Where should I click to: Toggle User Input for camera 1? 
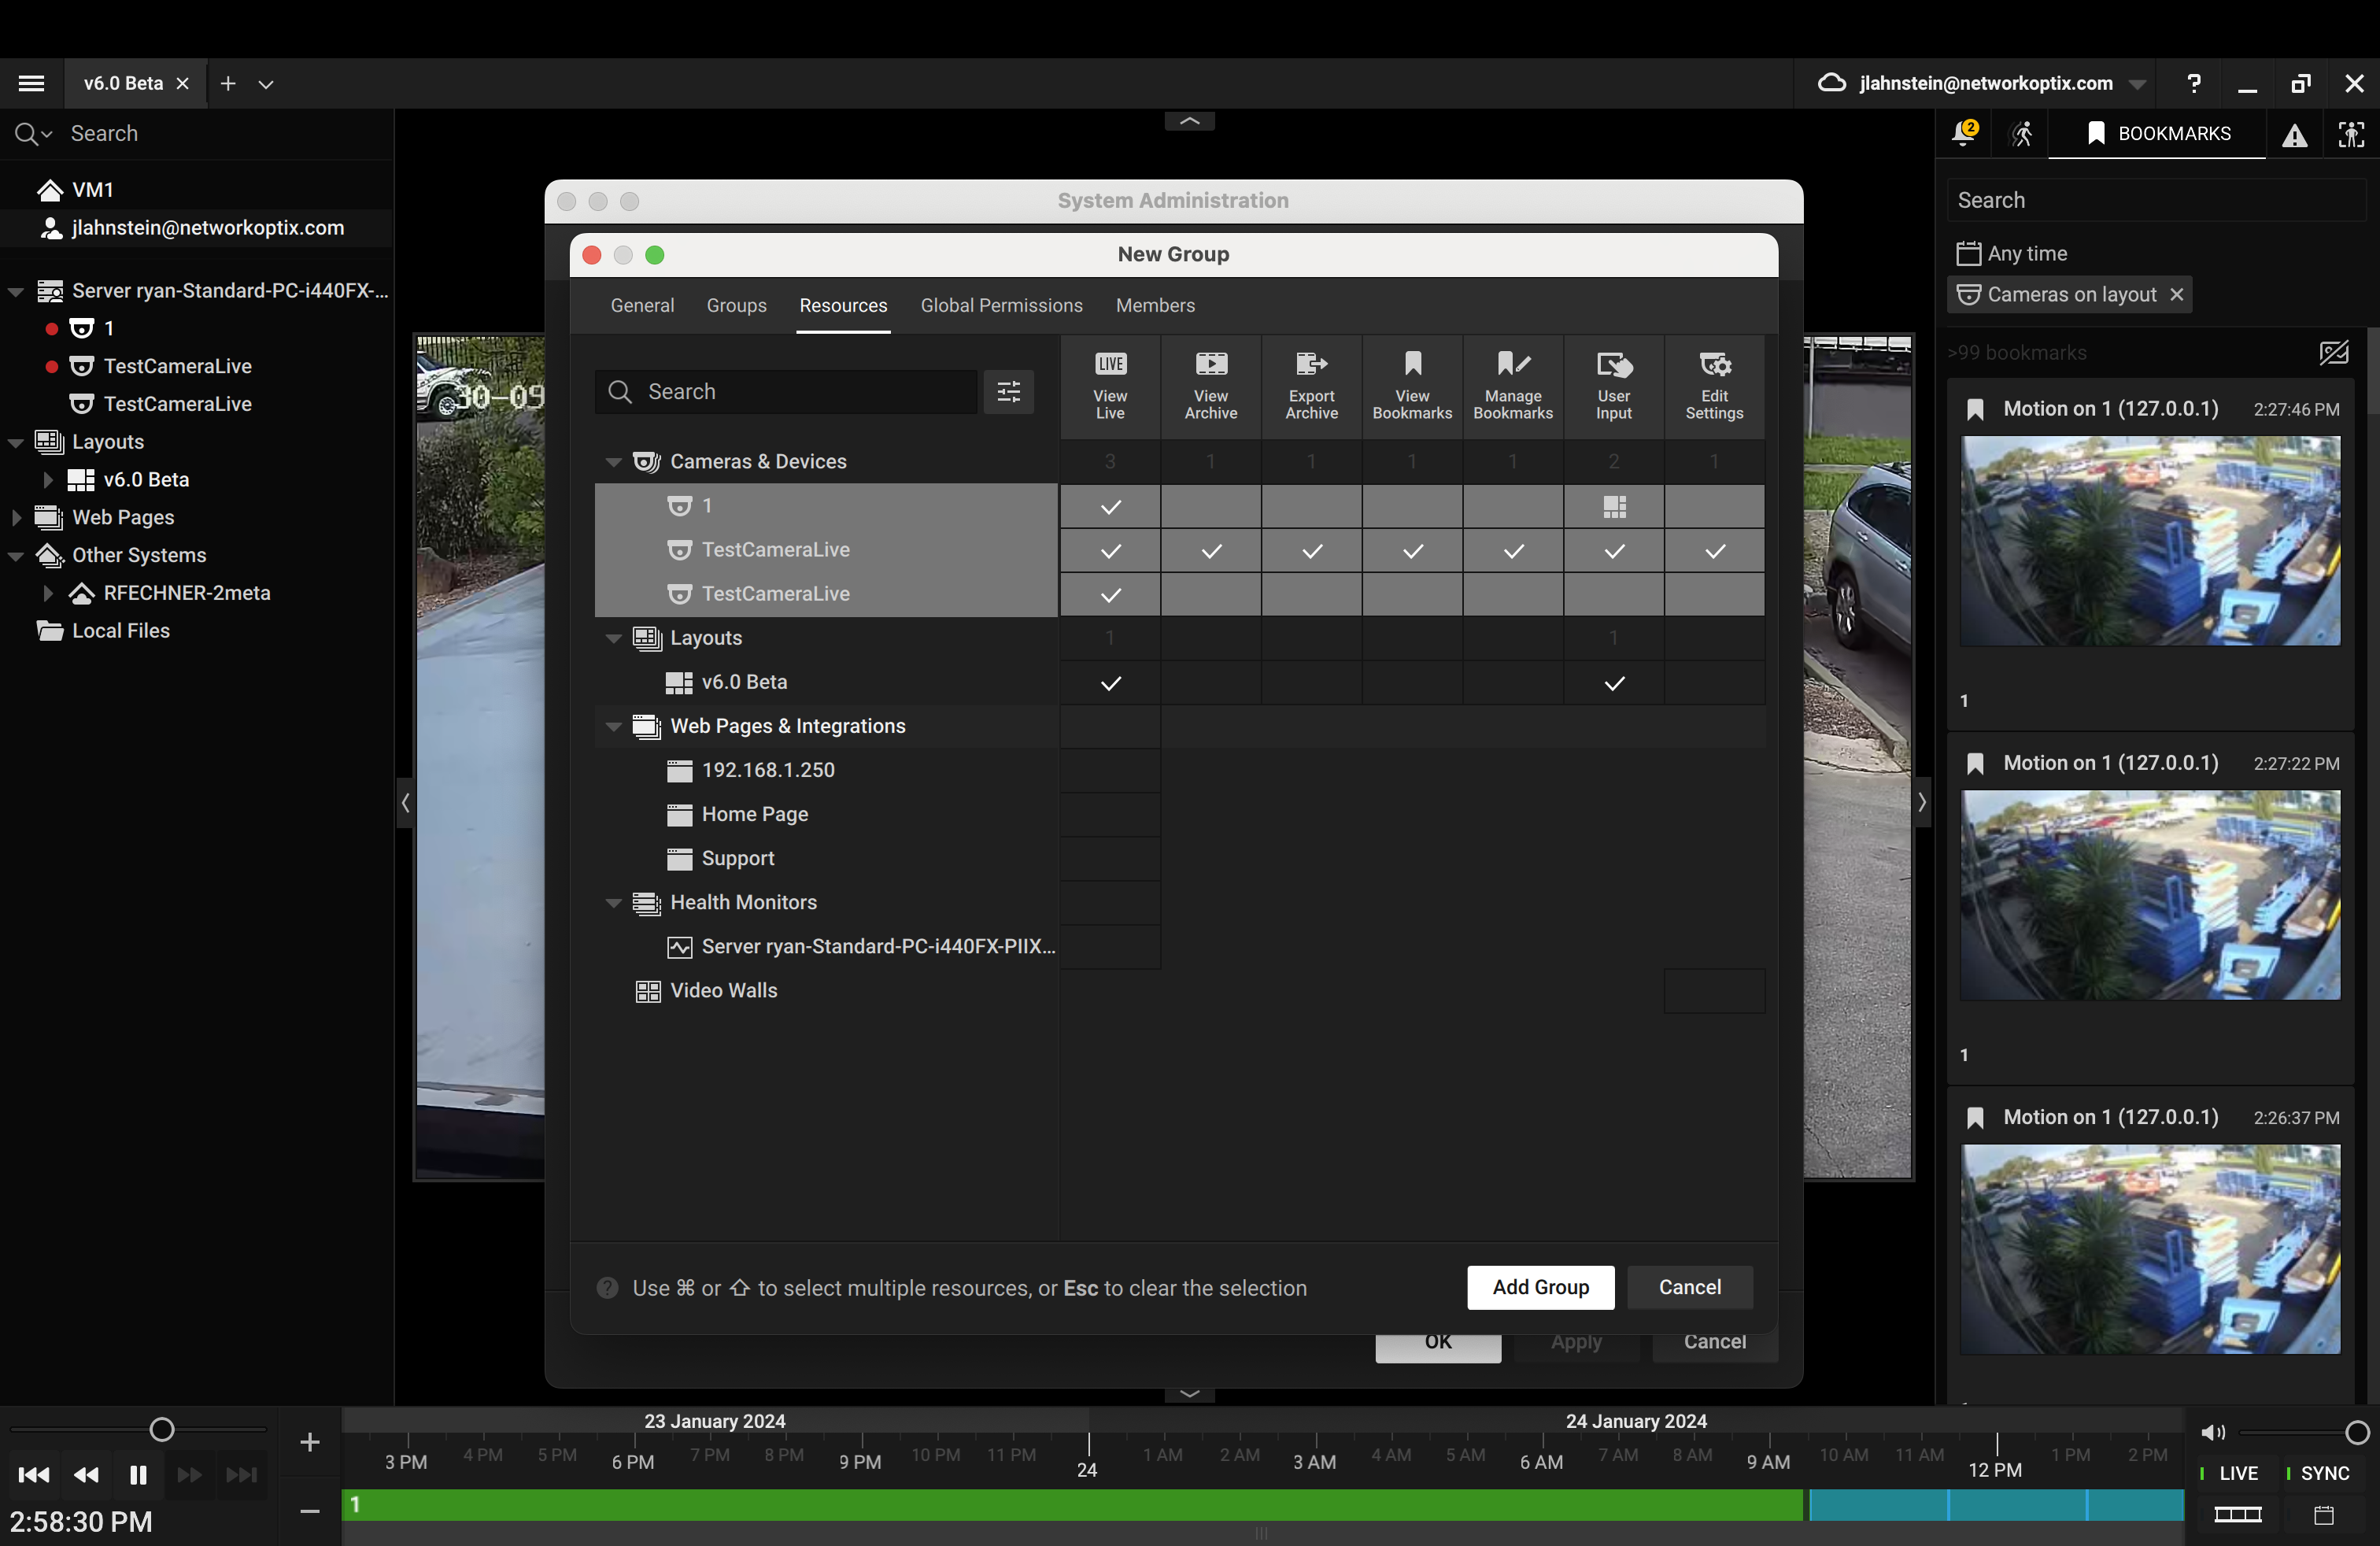1614,506
